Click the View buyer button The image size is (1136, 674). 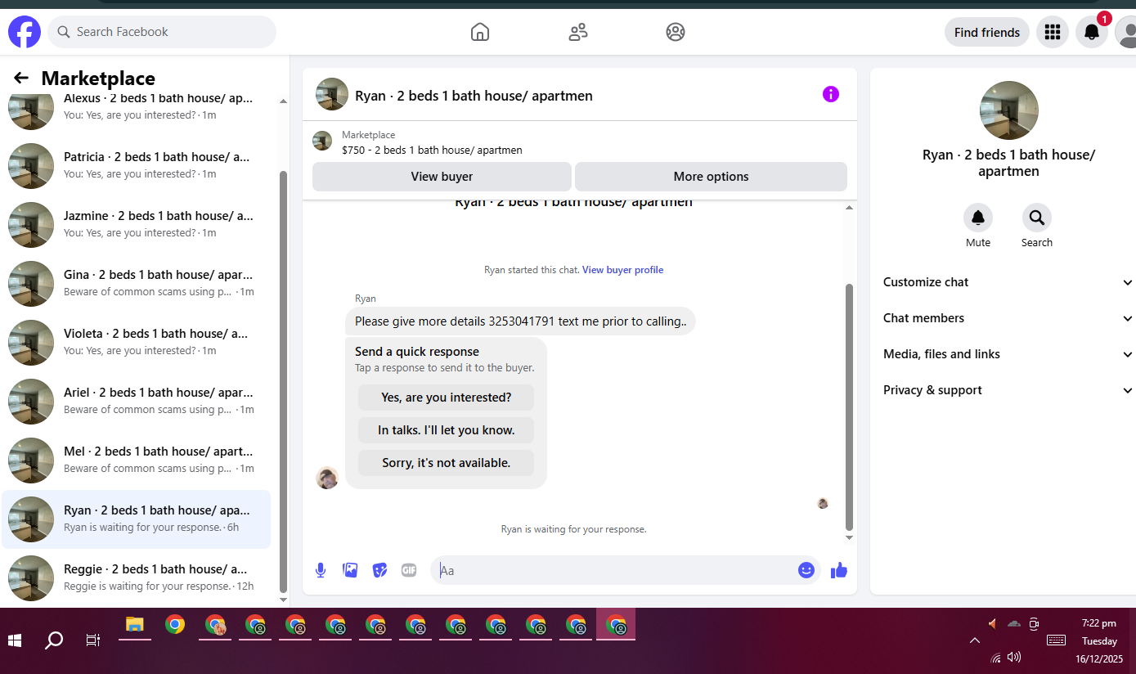[x=442, y=177]
